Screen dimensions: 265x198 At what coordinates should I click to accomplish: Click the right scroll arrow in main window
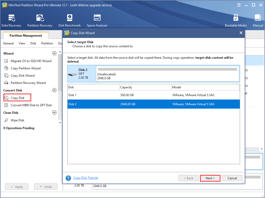coord(262,149)
